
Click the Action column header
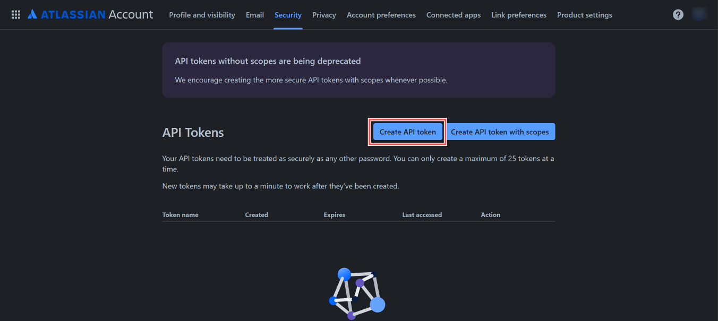(490, 214)
